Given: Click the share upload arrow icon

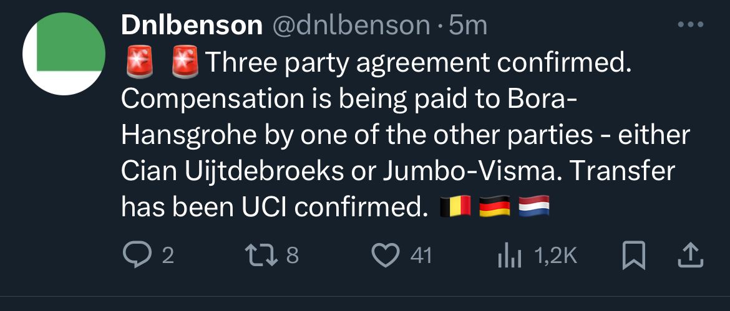Looking at the screenshot, I should point(690,255).
